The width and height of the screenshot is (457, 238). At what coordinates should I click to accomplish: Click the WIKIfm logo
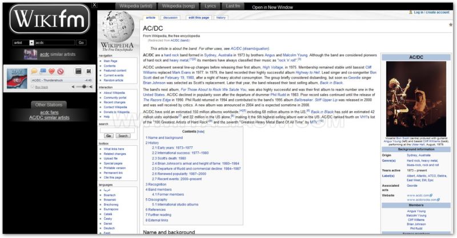click(x=50, y=19)
